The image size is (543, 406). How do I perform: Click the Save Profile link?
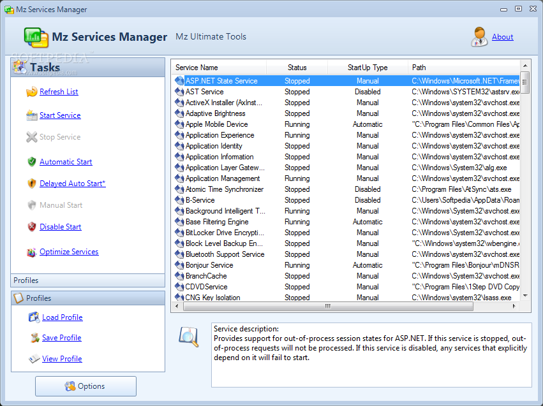pos(62,338)
